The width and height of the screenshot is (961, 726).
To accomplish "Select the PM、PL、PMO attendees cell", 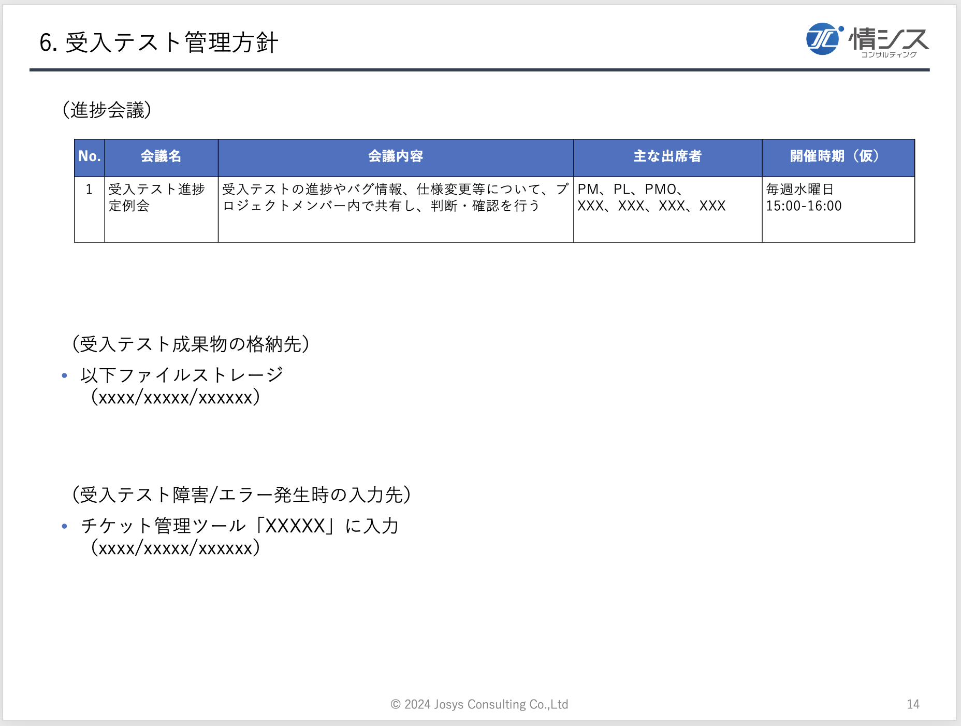I will [667, 210].
